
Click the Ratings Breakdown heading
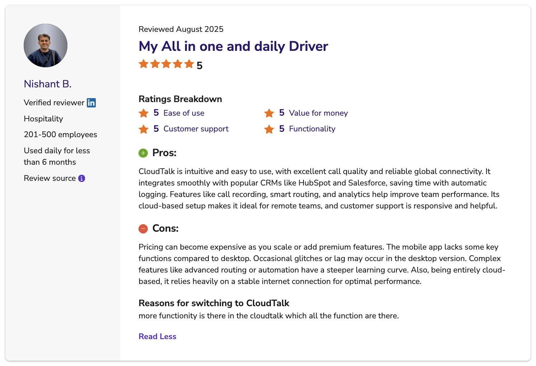[x=180, y=99]
